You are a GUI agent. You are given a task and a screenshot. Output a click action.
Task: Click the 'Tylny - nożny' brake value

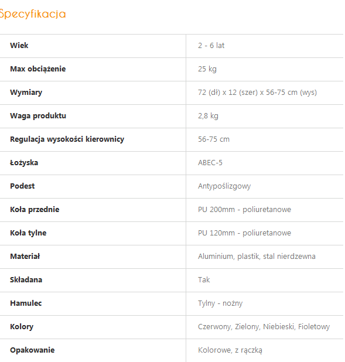pos(220,303)
